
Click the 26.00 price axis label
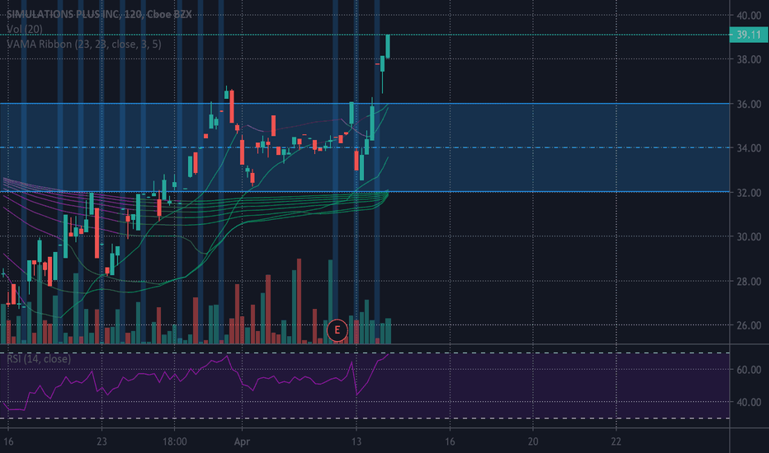click(x=748, y=325)
